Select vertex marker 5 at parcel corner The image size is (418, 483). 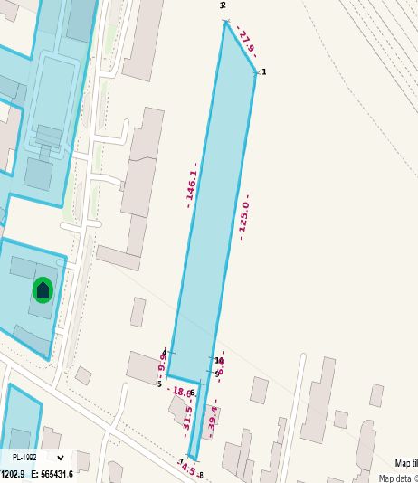(159, 384)
